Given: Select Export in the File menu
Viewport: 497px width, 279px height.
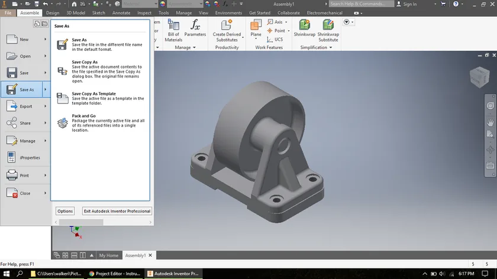Looking at the screenshot, I should coord(25,106).
